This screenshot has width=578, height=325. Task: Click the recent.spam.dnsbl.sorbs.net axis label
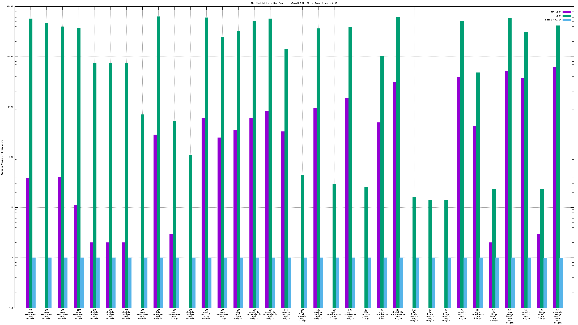[x=558, y=316]
